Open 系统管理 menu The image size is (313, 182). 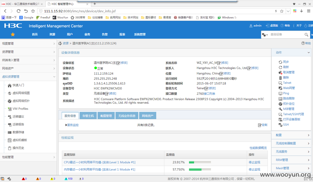click(140, 34)
